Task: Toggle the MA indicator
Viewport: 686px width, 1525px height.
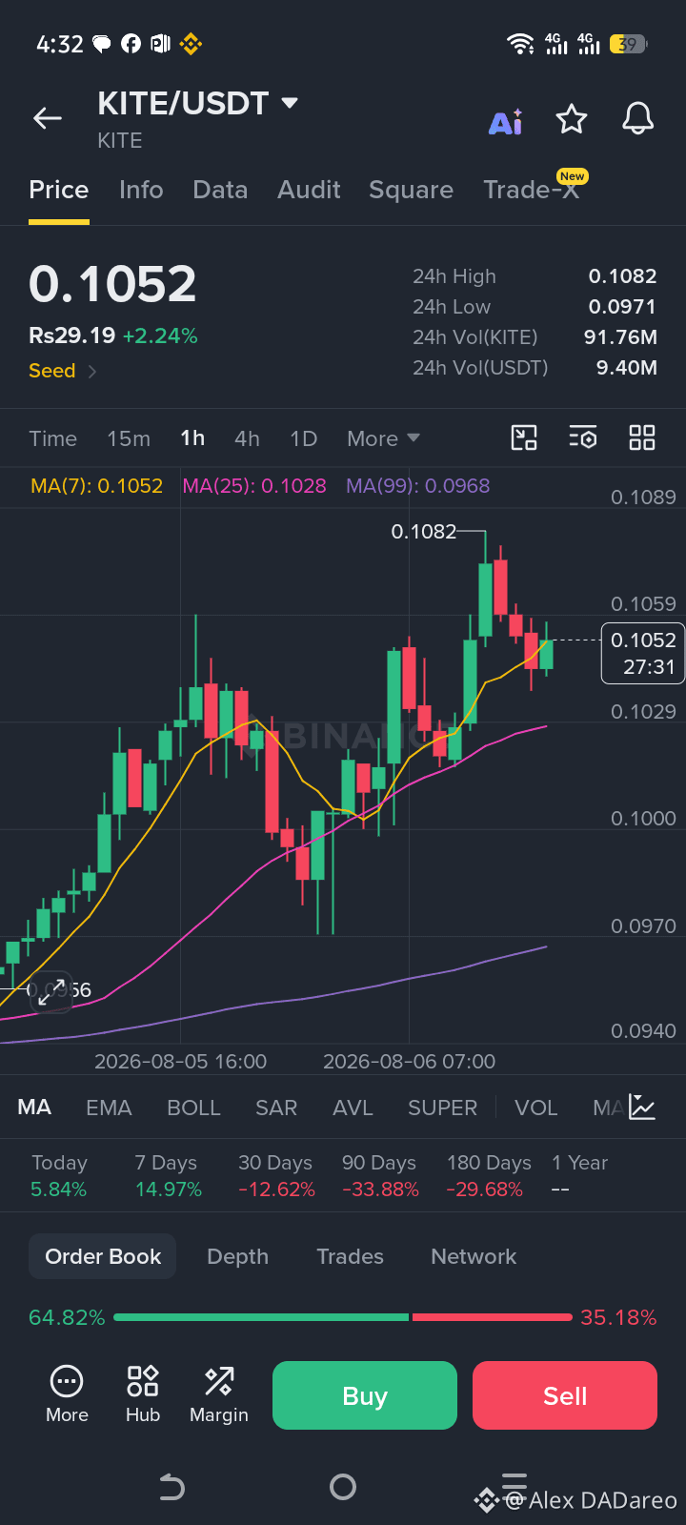Action: (34, 1108)
